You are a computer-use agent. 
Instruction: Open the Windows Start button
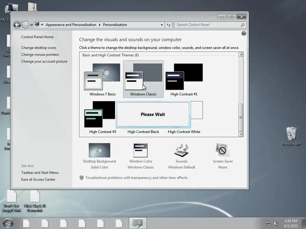tap(8, 223)
